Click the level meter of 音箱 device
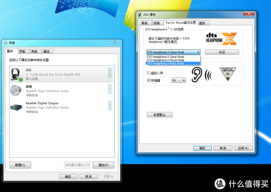The width and height of the screenshot is (271, 192). (x=110, y=89)
